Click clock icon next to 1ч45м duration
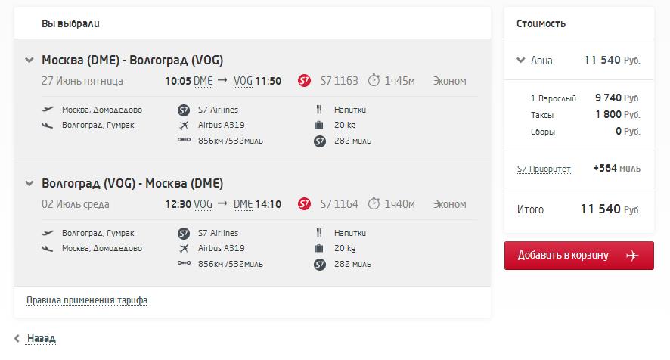Screen dimensions: 670x360 coord(374,81)
